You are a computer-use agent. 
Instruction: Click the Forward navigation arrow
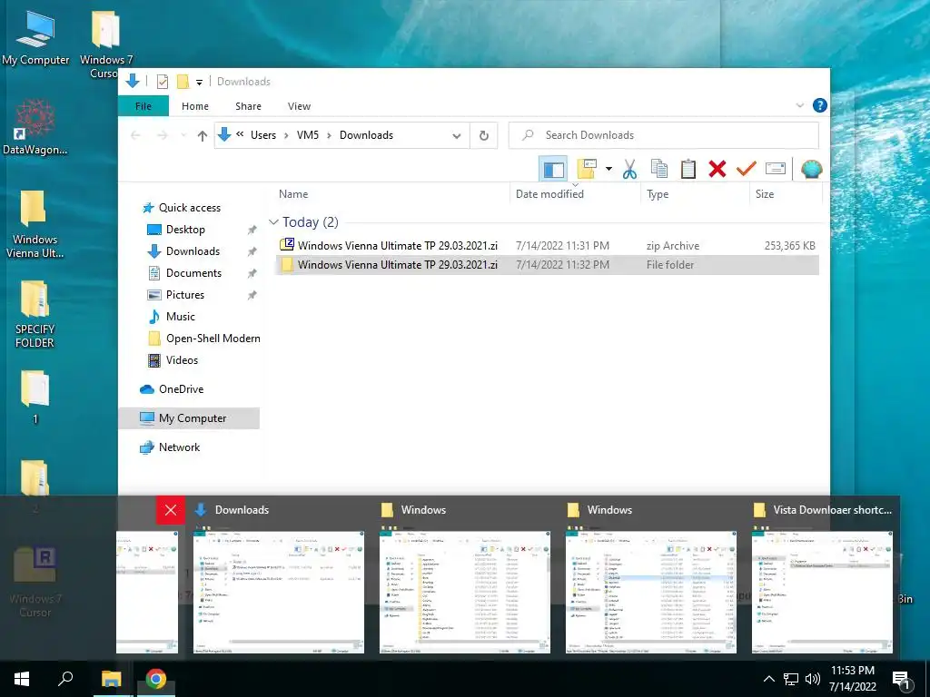162,136
